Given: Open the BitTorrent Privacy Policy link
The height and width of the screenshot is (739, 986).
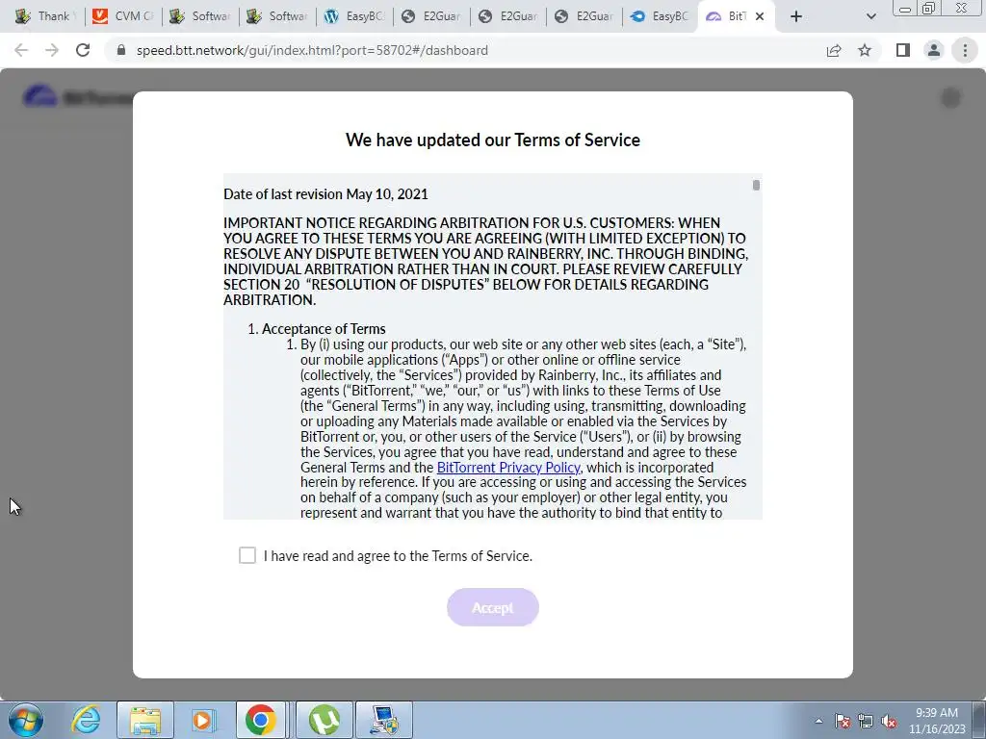Looking at the screenshot, I should coord(508,467).
